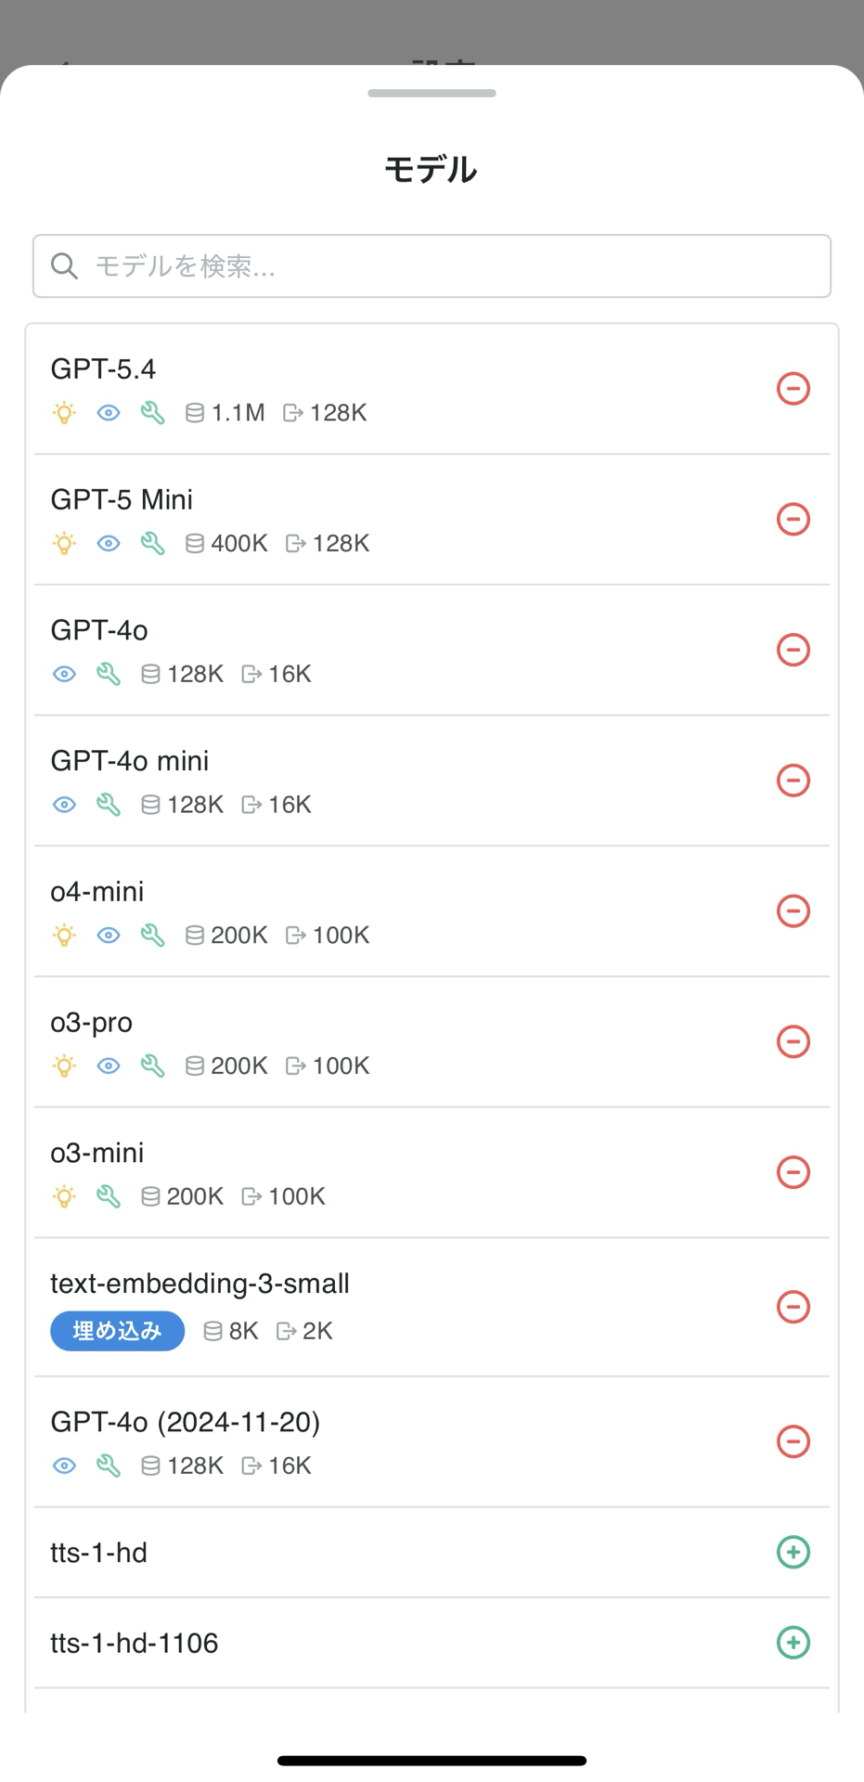Remove the GPT-4o model
864x1782 pixels.
793,650
